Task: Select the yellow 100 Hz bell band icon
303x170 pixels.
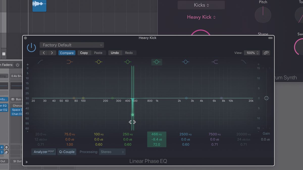Action: (x=98, y=62)
